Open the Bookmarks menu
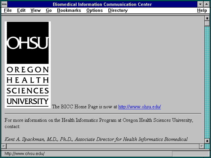This screenshot has width=211, height=158. pyautogui.click(x=69, y=11)
